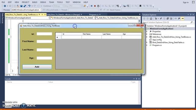Click the account icon beside Sign in
The height and width of the screenshot is (110, 196).
(193, 2)
